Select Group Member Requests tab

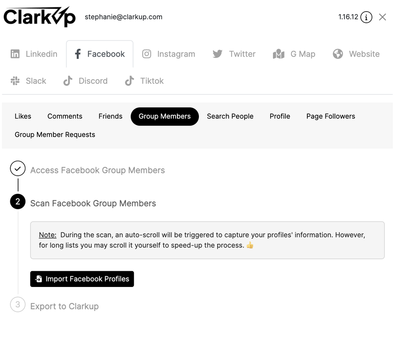(x=55, y=135)
